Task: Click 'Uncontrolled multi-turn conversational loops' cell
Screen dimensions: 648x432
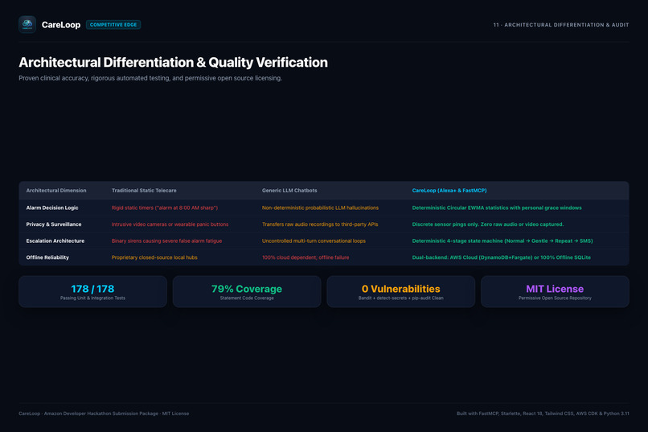Action: point(314,241)
